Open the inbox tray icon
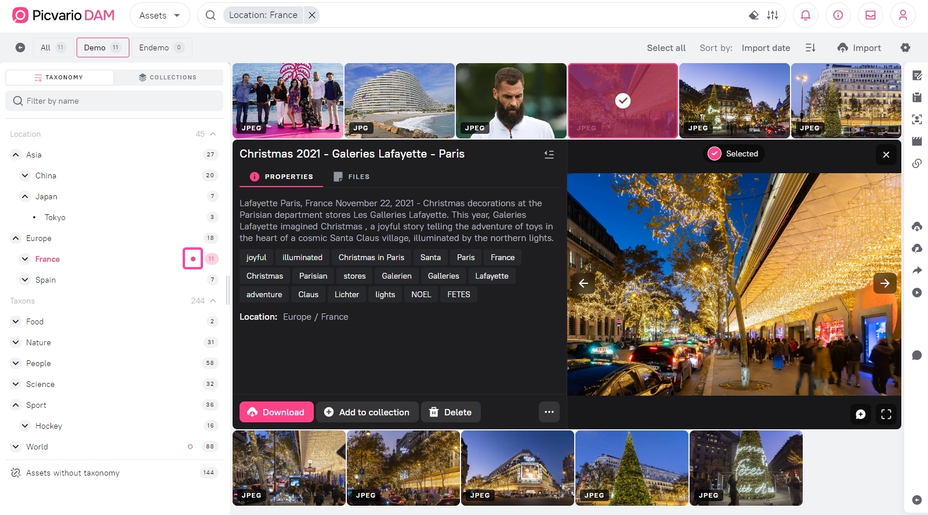928x515 pixels. [871, 15]
